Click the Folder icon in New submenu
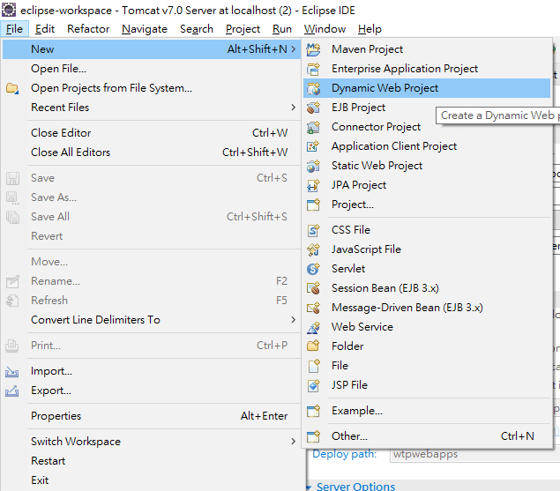560x491 pixels. coord(314,346)
